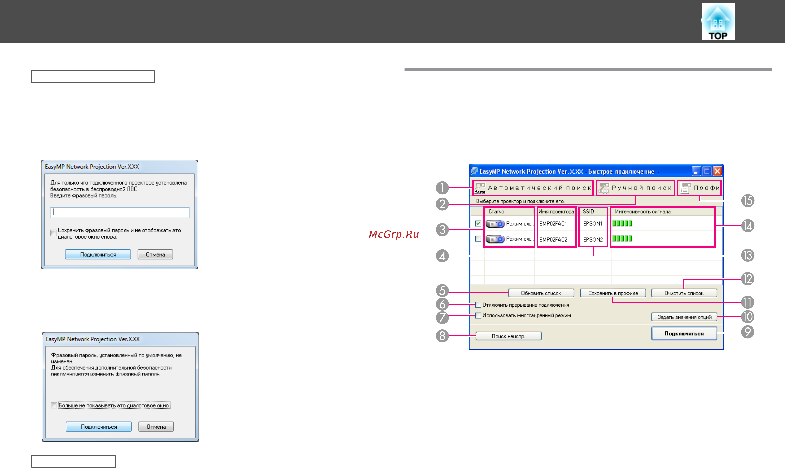Viewport: 785px width, 468px height.
Task: Check Больше не показывать это диалоговое окно
Action: (x=54, y=405)
